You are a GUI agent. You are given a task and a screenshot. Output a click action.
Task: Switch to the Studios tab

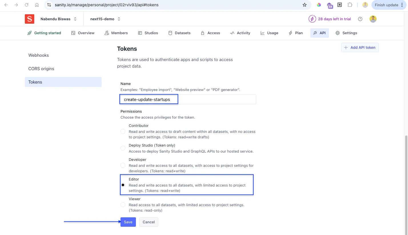[148, 33]
